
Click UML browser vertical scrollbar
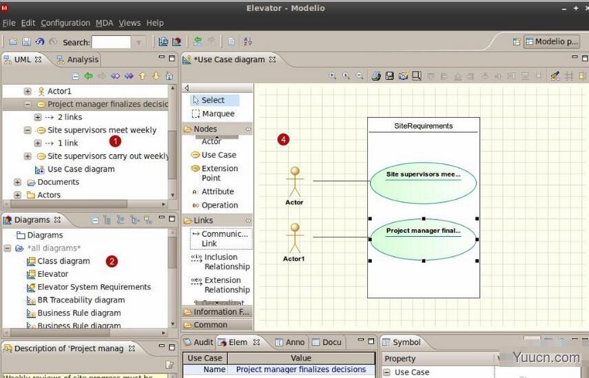[172, 155]
